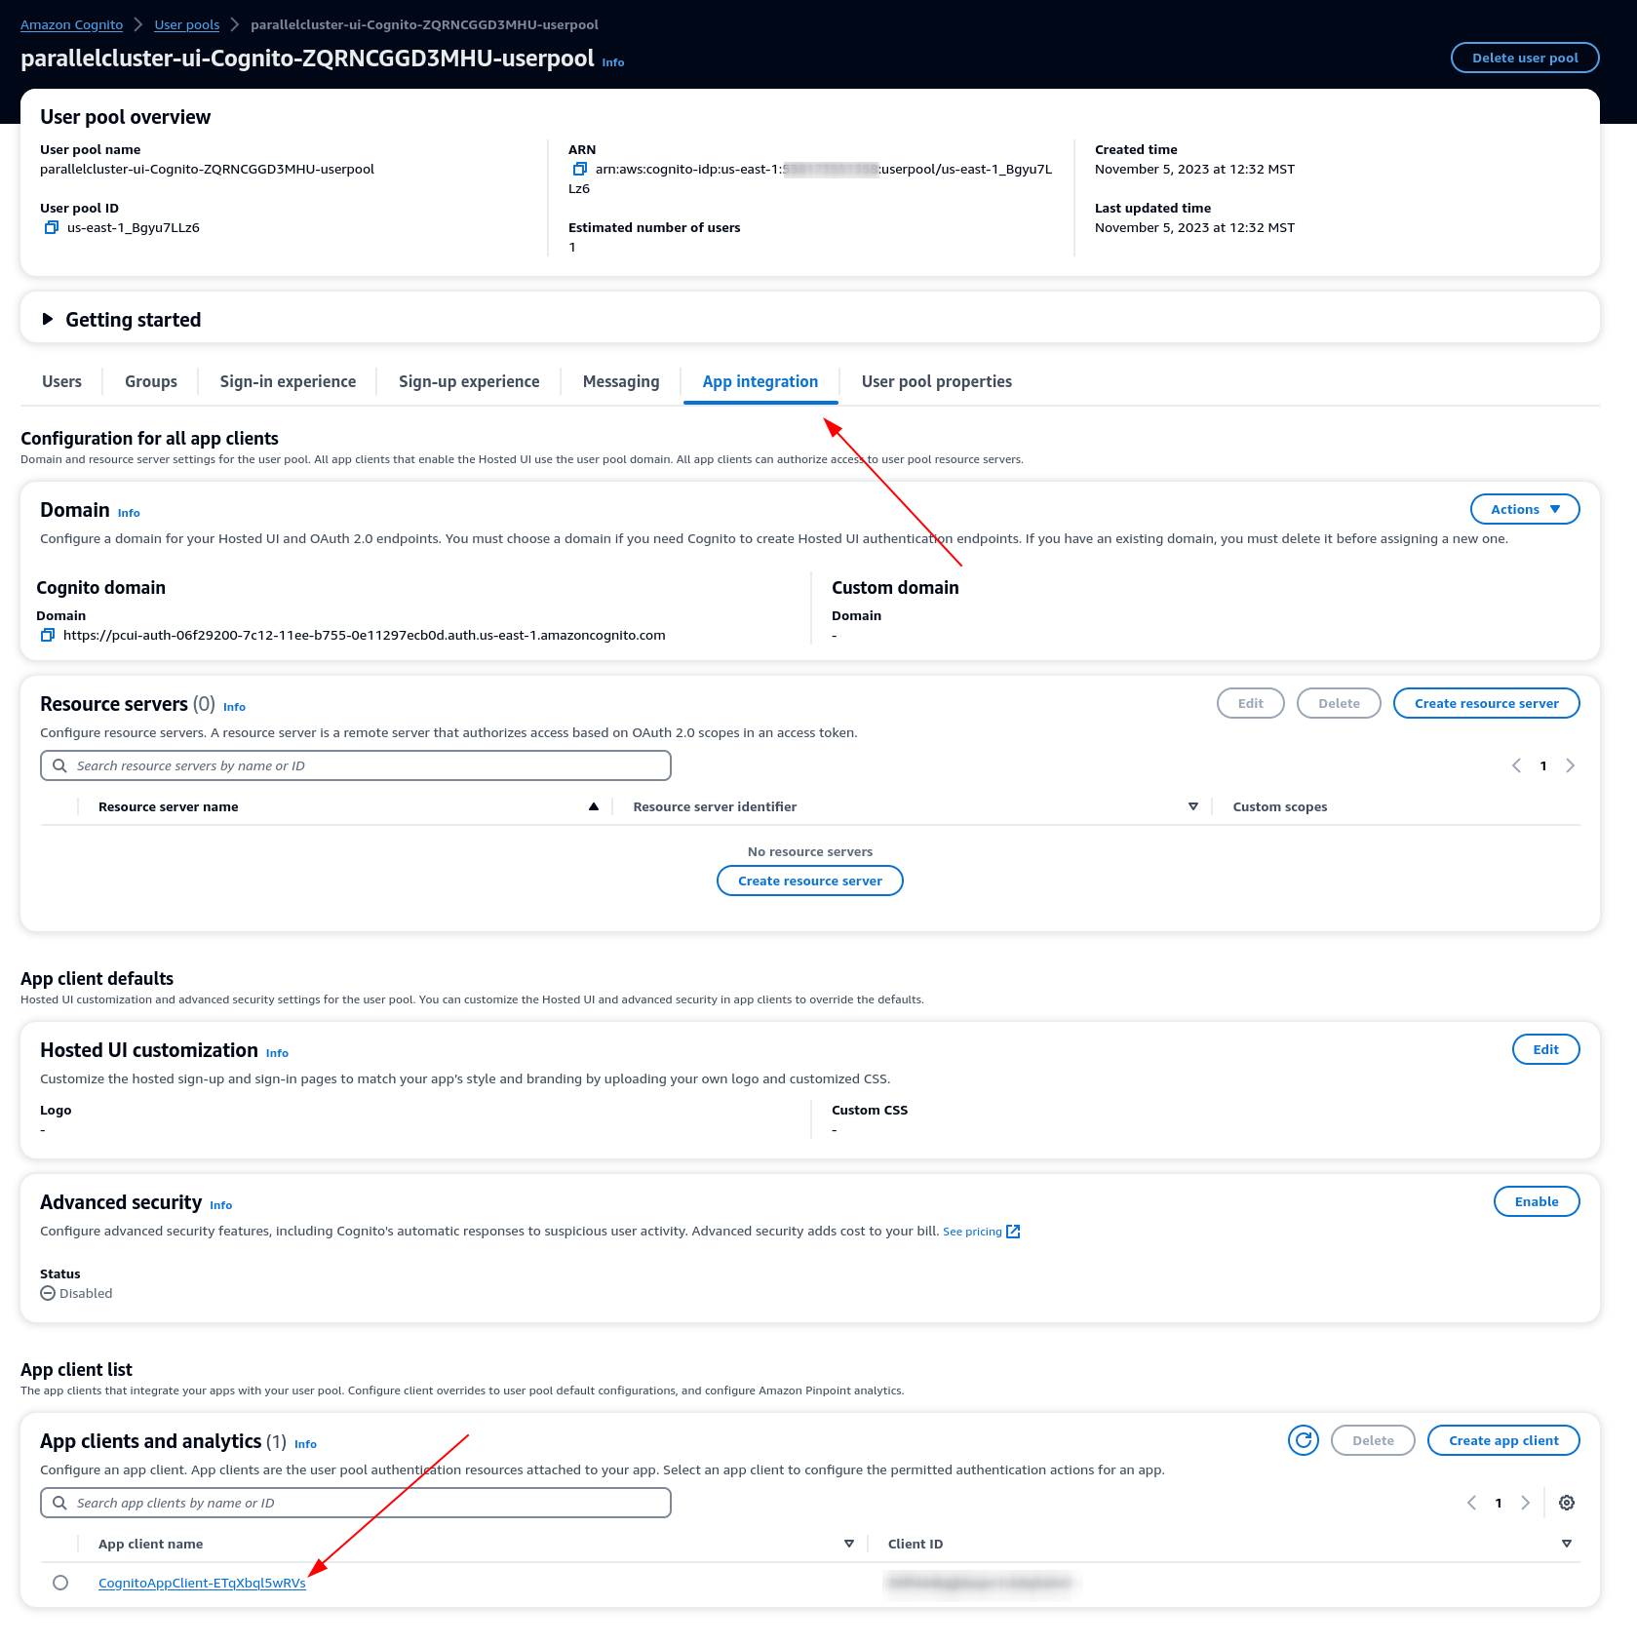Copy the ARN to clipboard
Image resolution: width=1637 pixels, height=1645 pixels.
click(x=579, y=169)
